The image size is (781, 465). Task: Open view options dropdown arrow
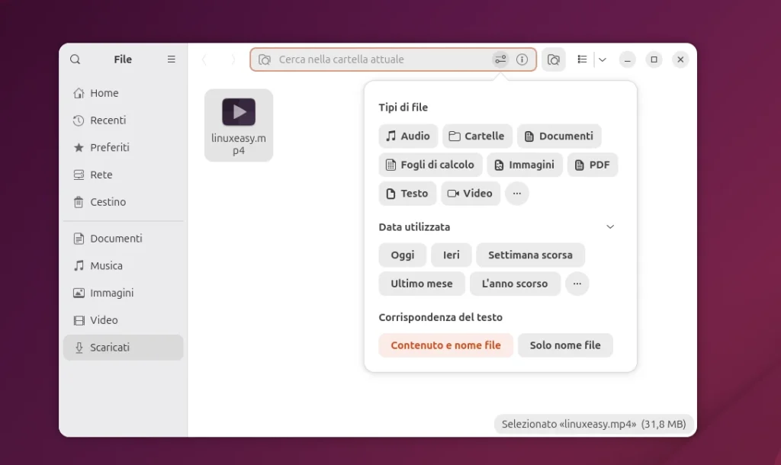[x=603, y=59]
